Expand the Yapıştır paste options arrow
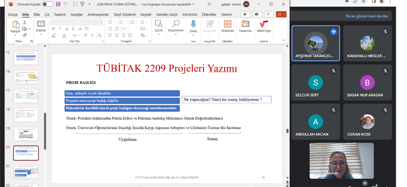This screenshot has height=187, width=407. (15, 35)
